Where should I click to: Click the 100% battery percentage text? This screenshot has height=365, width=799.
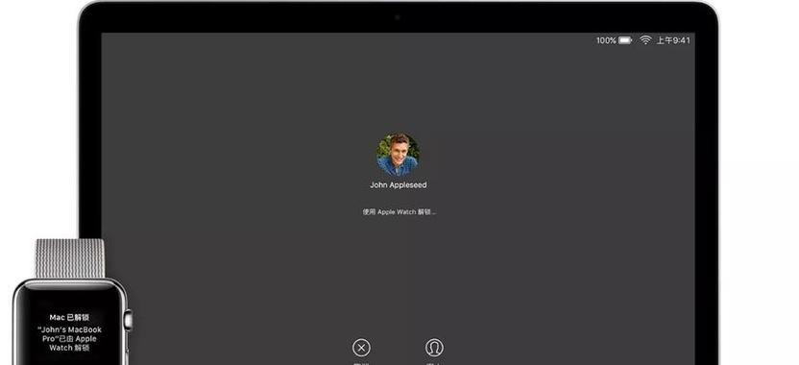[606, 40]
